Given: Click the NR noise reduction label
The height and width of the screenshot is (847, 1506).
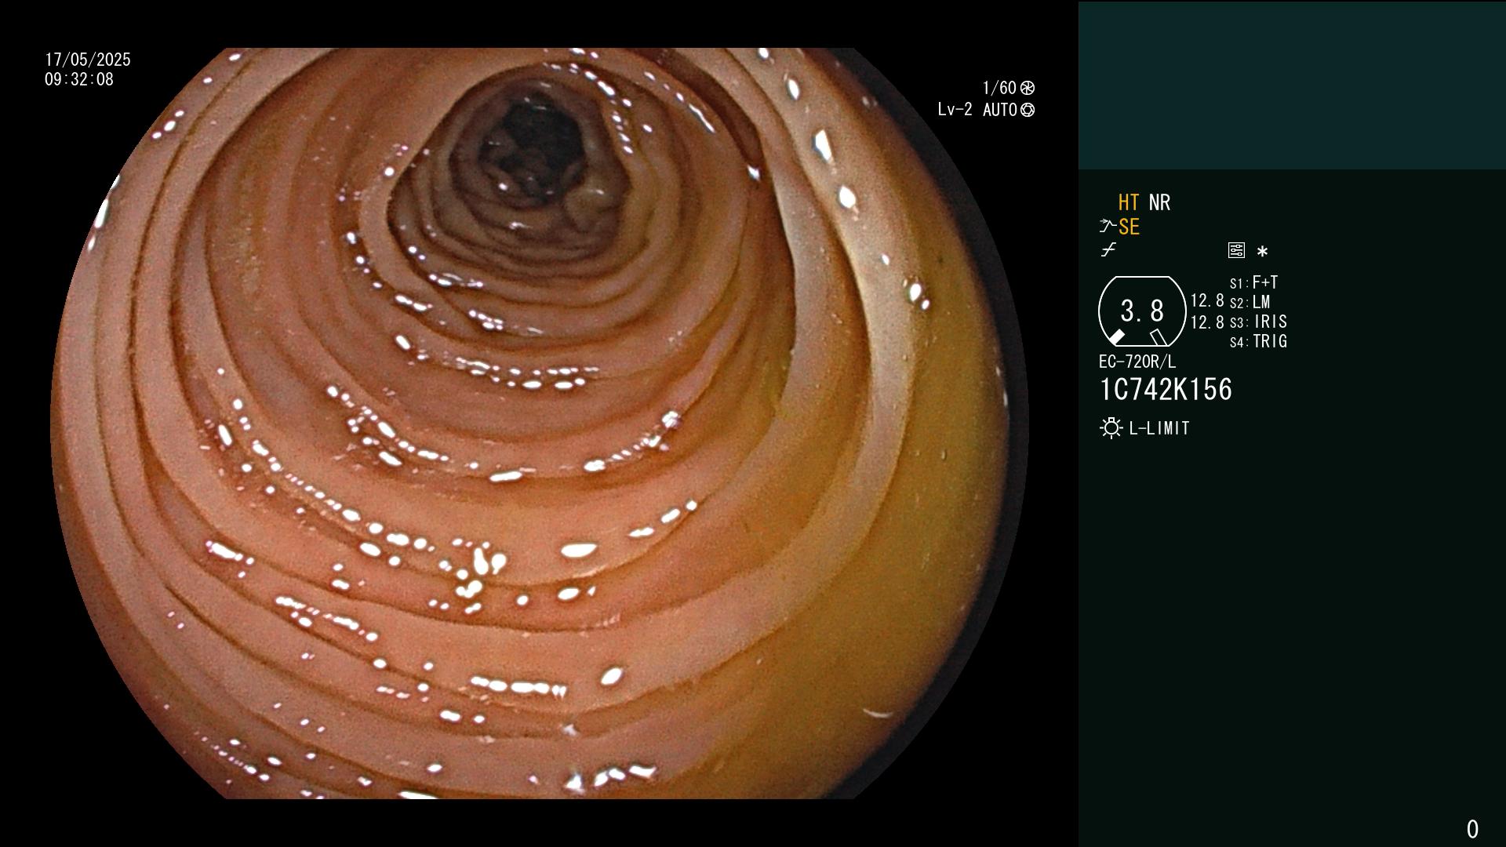Looking at the screenshot, I should (1159, 203).
